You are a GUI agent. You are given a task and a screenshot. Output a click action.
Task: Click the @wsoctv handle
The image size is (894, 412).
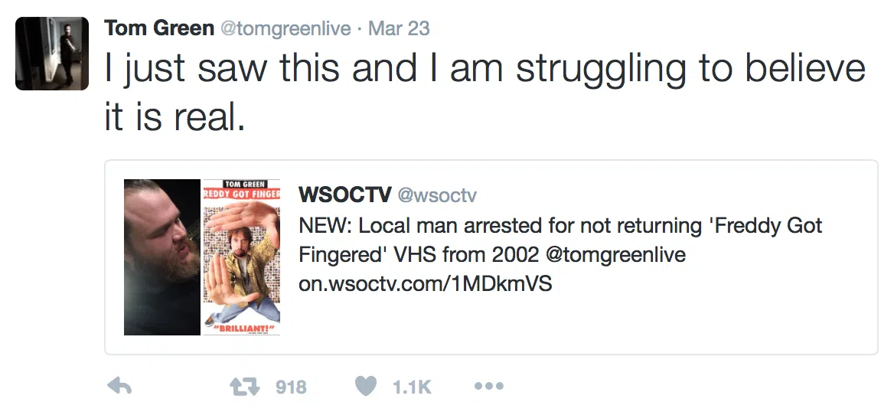pos(436,195)
